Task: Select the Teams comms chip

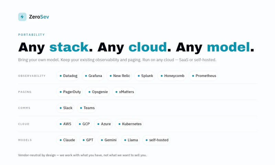Action: click(87, 108)
